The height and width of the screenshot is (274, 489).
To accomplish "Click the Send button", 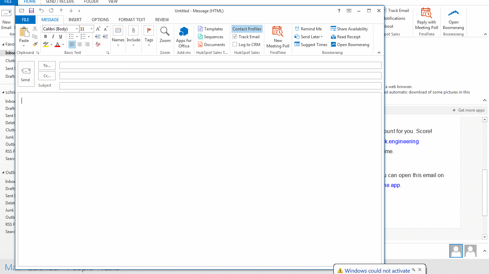I will [26, 74].
